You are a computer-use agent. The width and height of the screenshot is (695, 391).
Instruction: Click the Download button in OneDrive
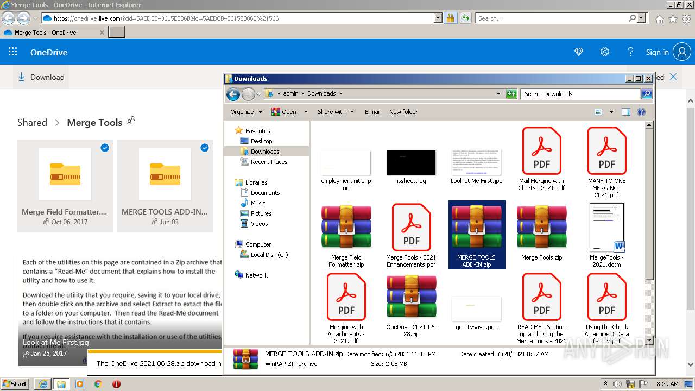pyautogui.click(x=41, y=77)
